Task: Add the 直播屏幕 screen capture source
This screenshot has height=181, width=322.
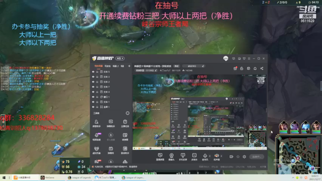Action: click(160, 157)
